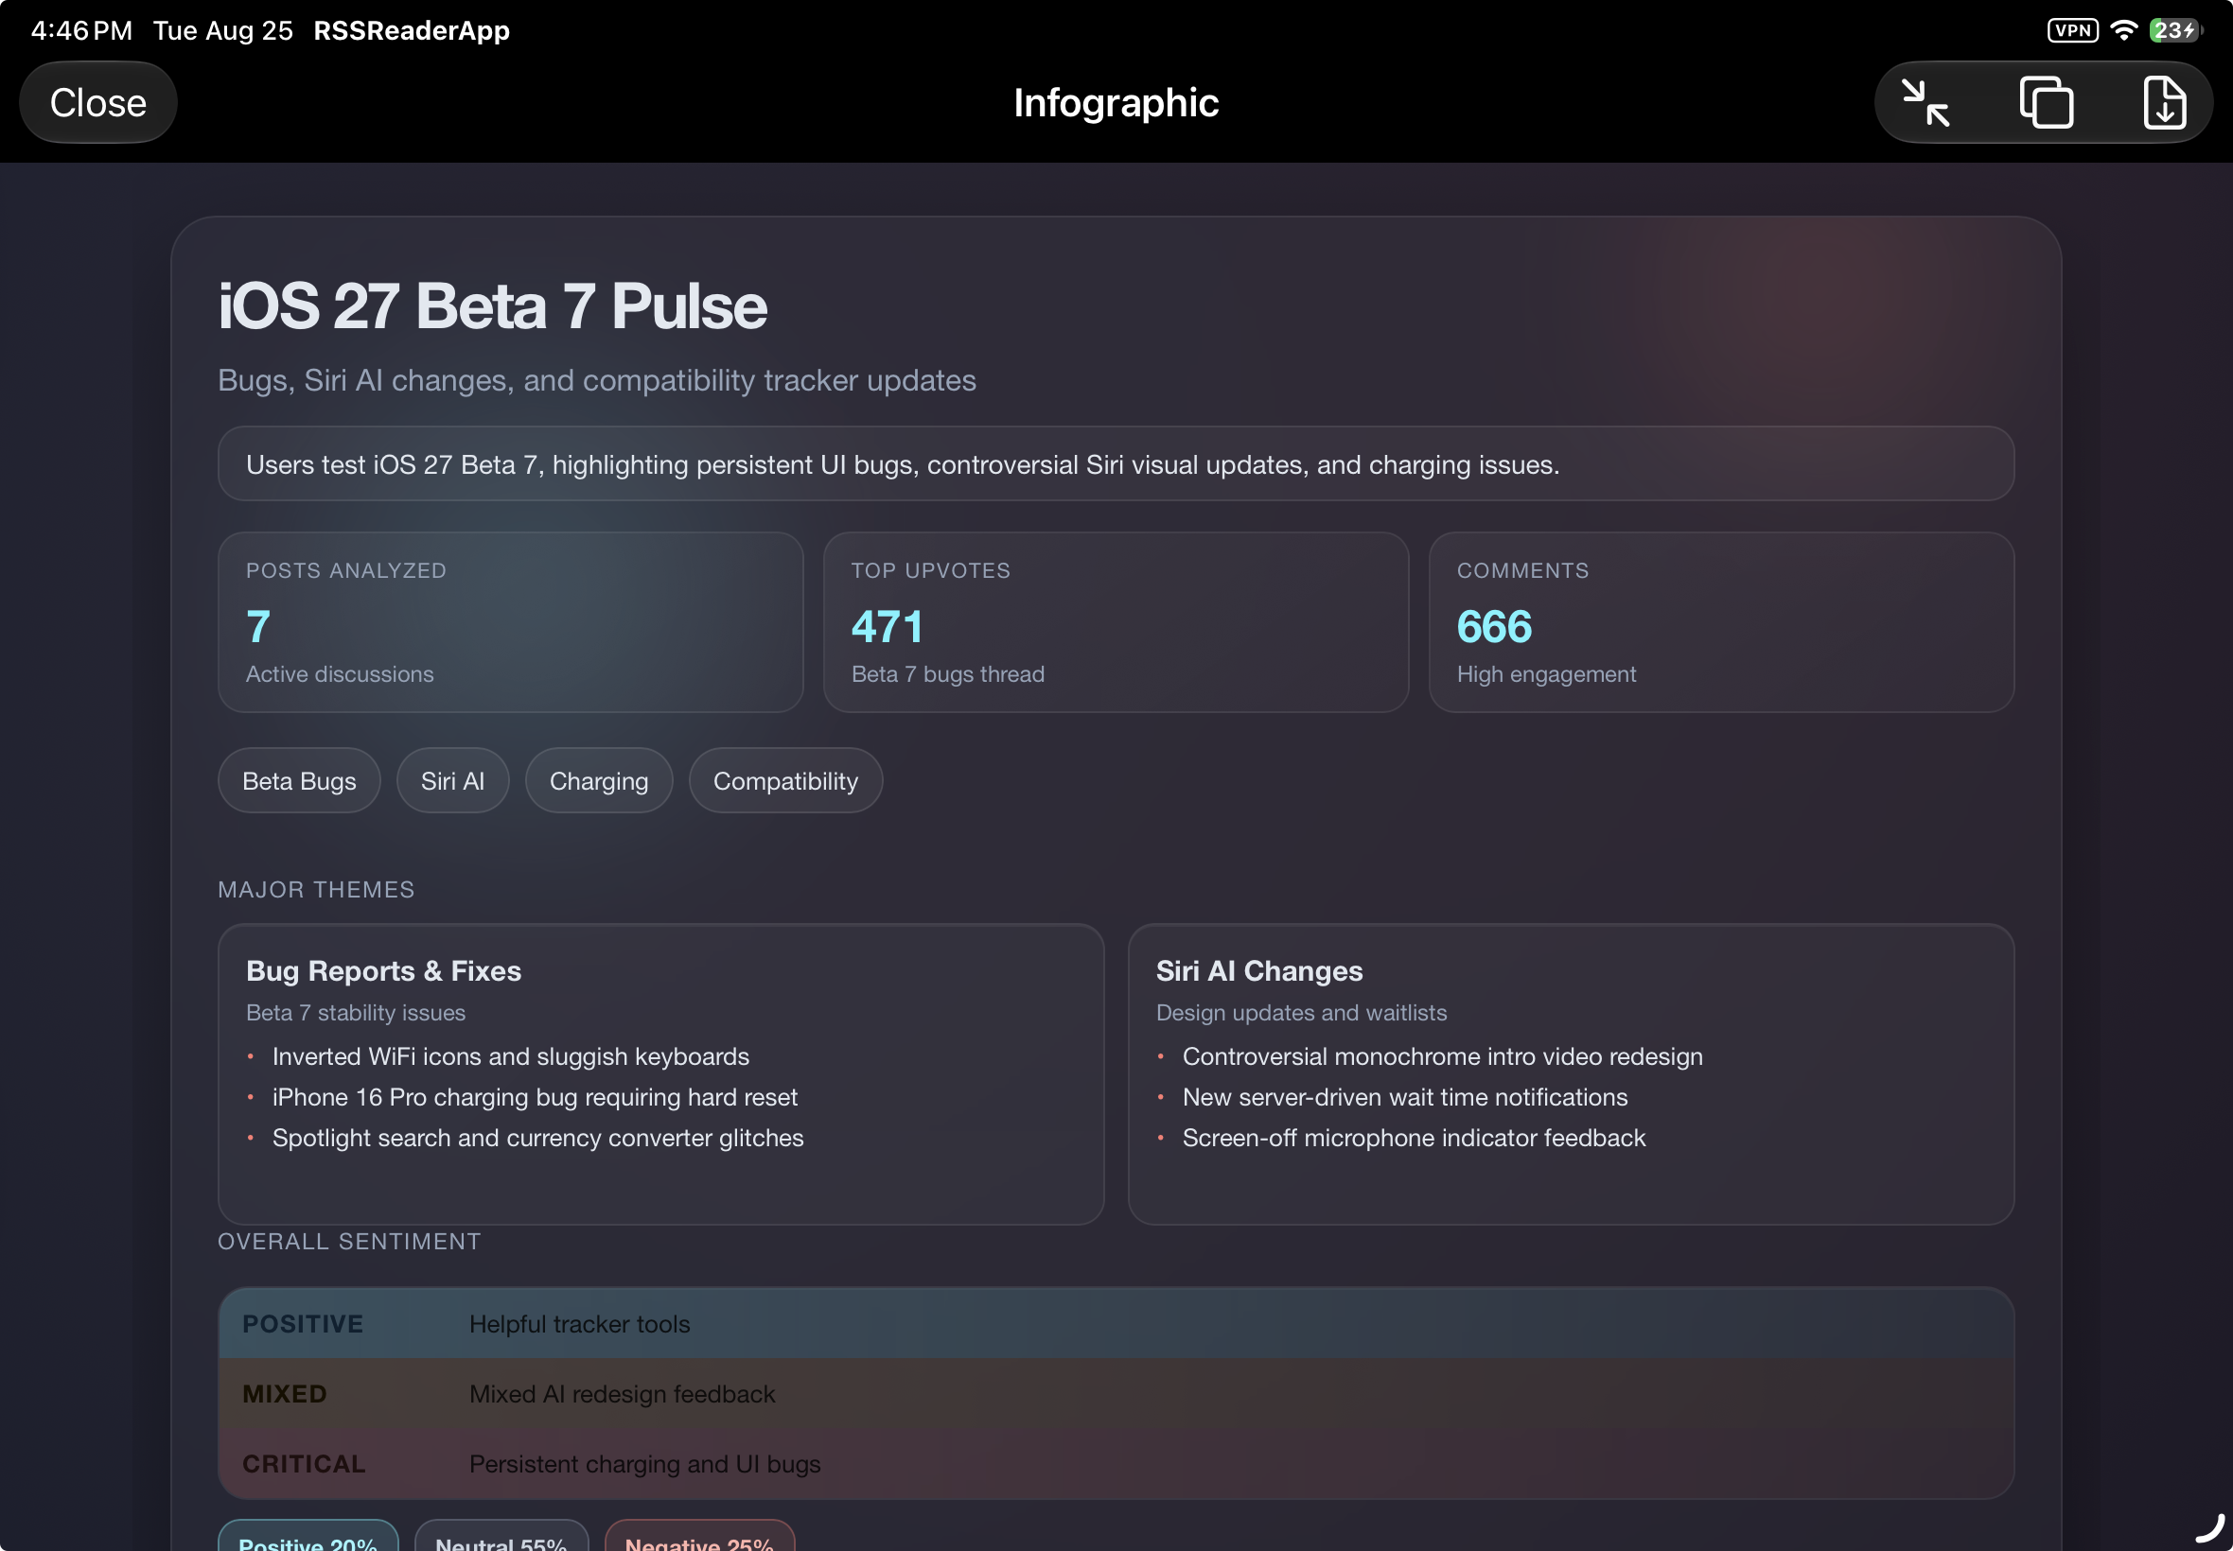
Task: Click the MAJOR THEMES section header
Action: (x=317, y=889)
